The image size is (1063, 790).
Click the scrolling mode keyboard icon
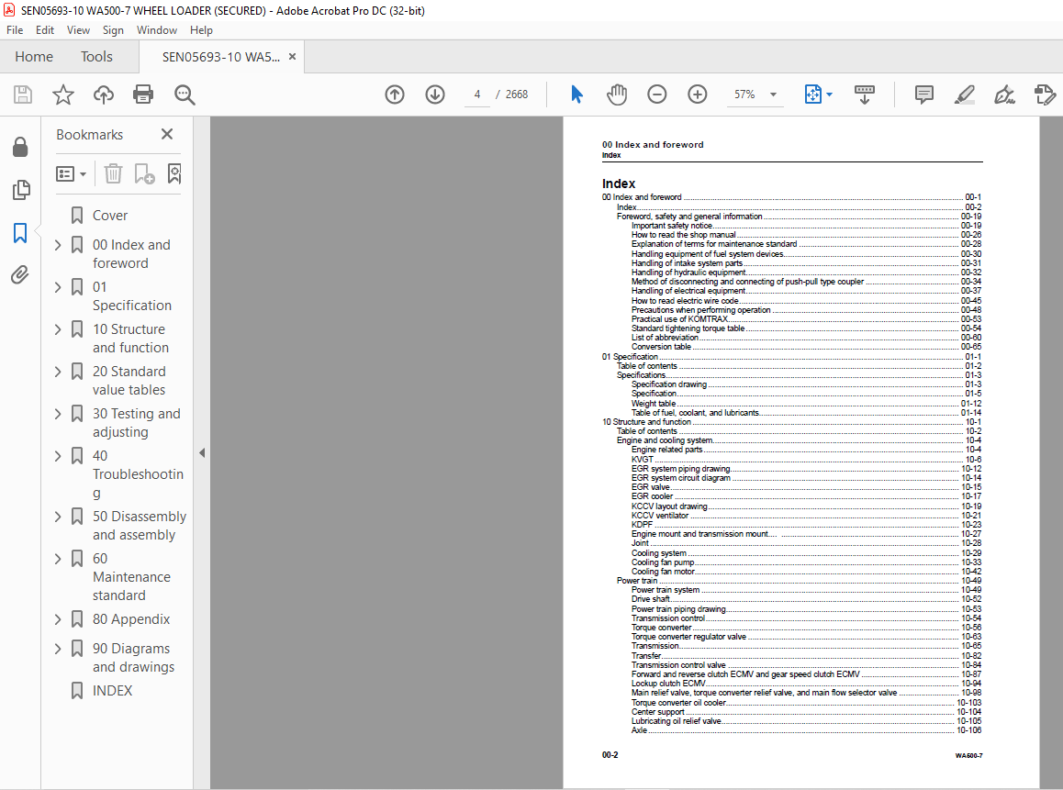click(x=865, y=95)
